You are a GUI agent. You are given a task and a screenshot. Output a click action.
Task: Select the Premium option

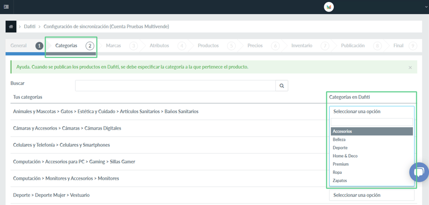coord(372,164)
